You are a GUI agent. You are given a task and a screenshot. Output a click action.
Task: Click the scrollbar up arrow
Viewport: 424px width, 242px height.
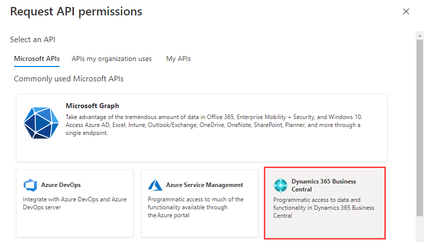pos(420,35)
